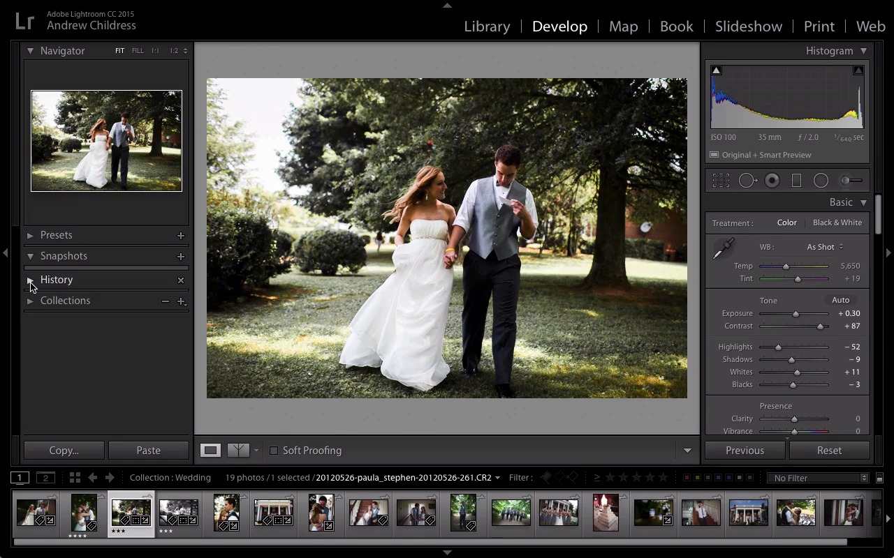Set Navigator zoom to 1:1
The image size is (894, 558).
155,51
